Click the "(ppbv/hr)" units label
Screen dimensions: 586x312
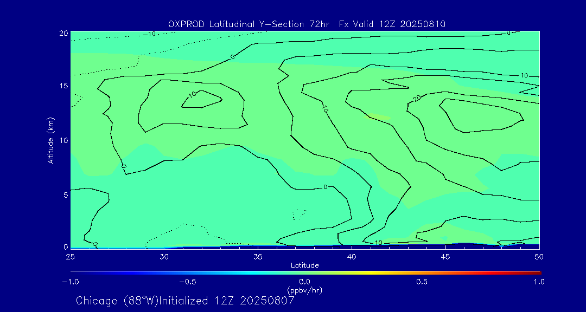[304, 290]
